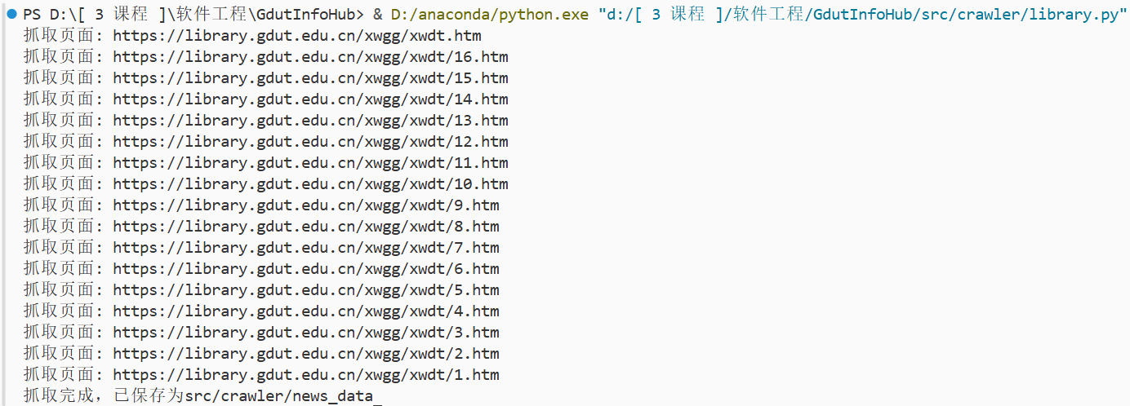Open the xwdt.htm library link

click(296, 36)
